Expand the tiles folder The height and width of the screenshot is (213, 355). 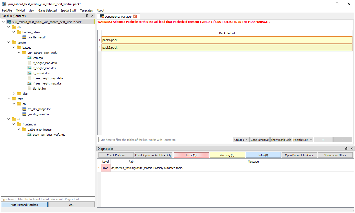coord(14,94)
